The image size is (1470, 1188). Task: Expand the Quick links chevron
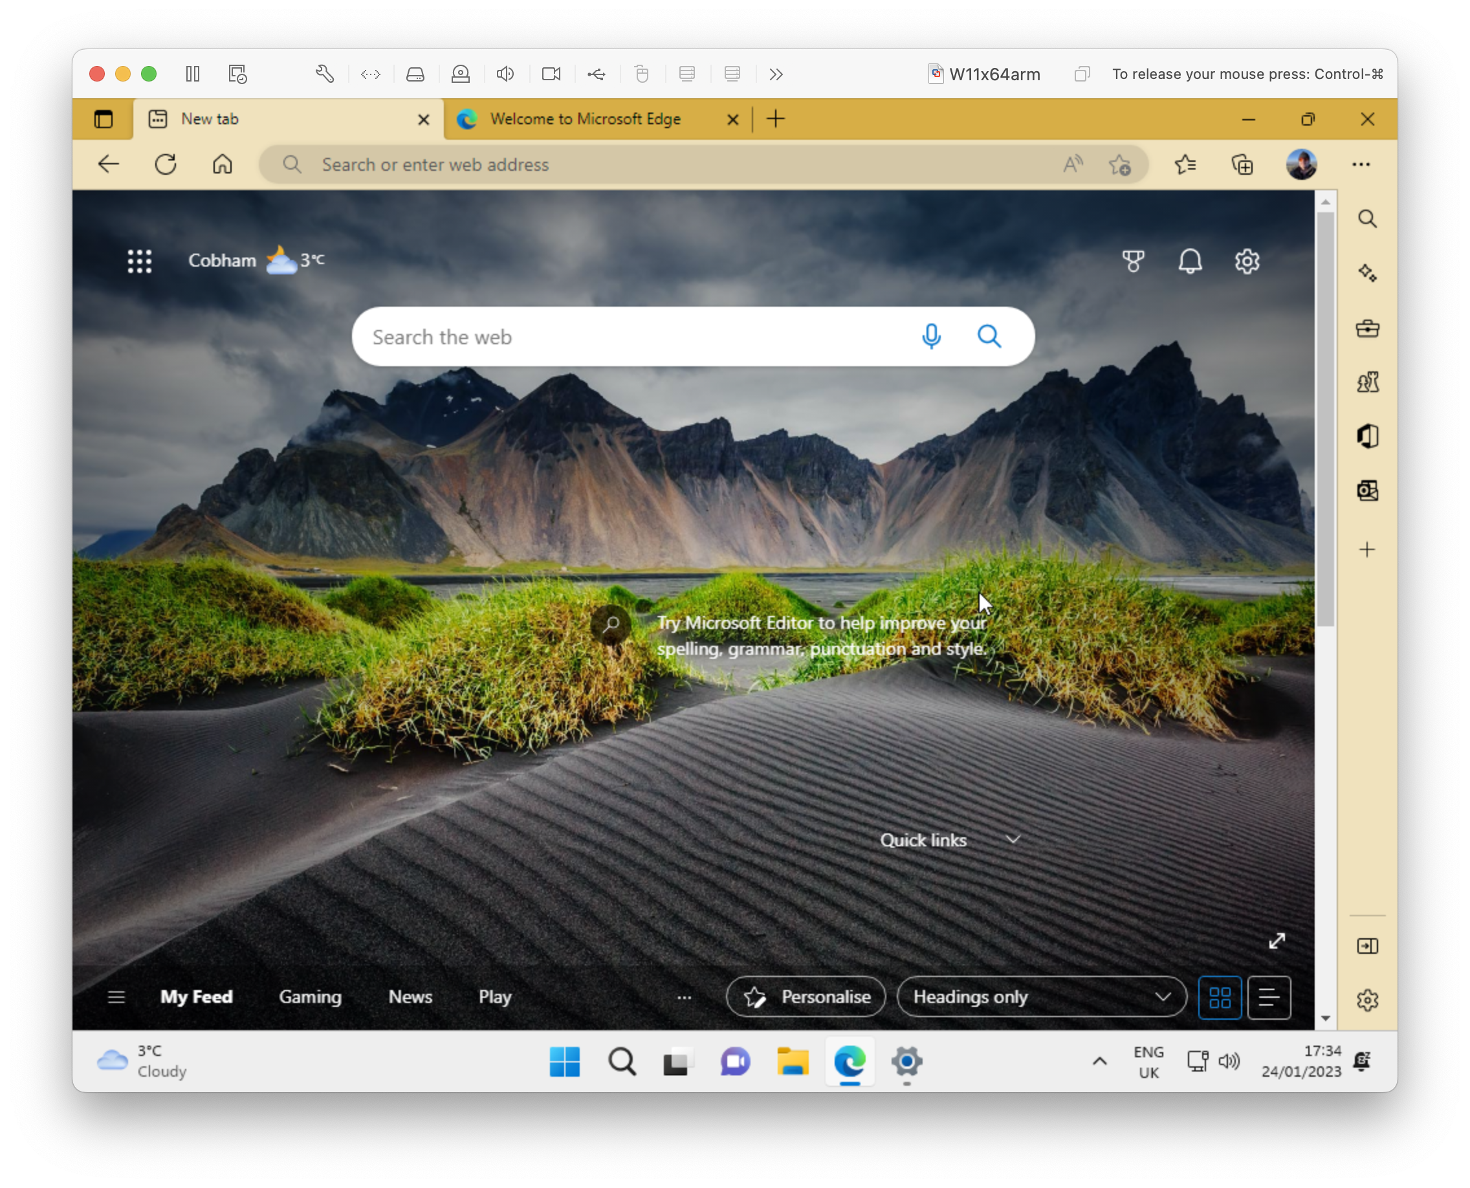[x=1013, y=840]
